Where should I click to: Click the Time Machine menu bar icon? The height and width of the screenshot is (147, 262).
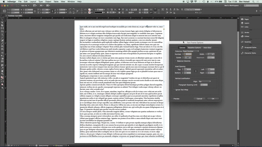click(x=204, y=2)
